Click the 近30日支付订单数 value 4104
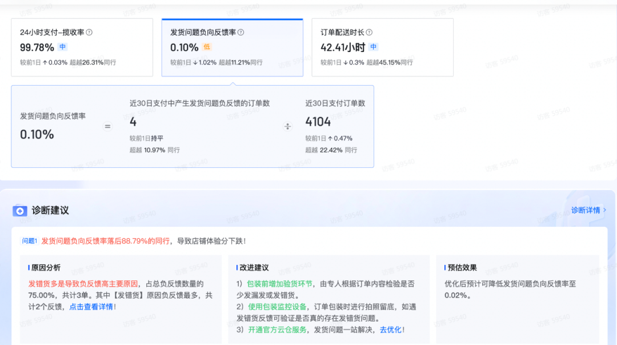The width and height of the screenshot is (617, 345). click(x=318, y=121)
